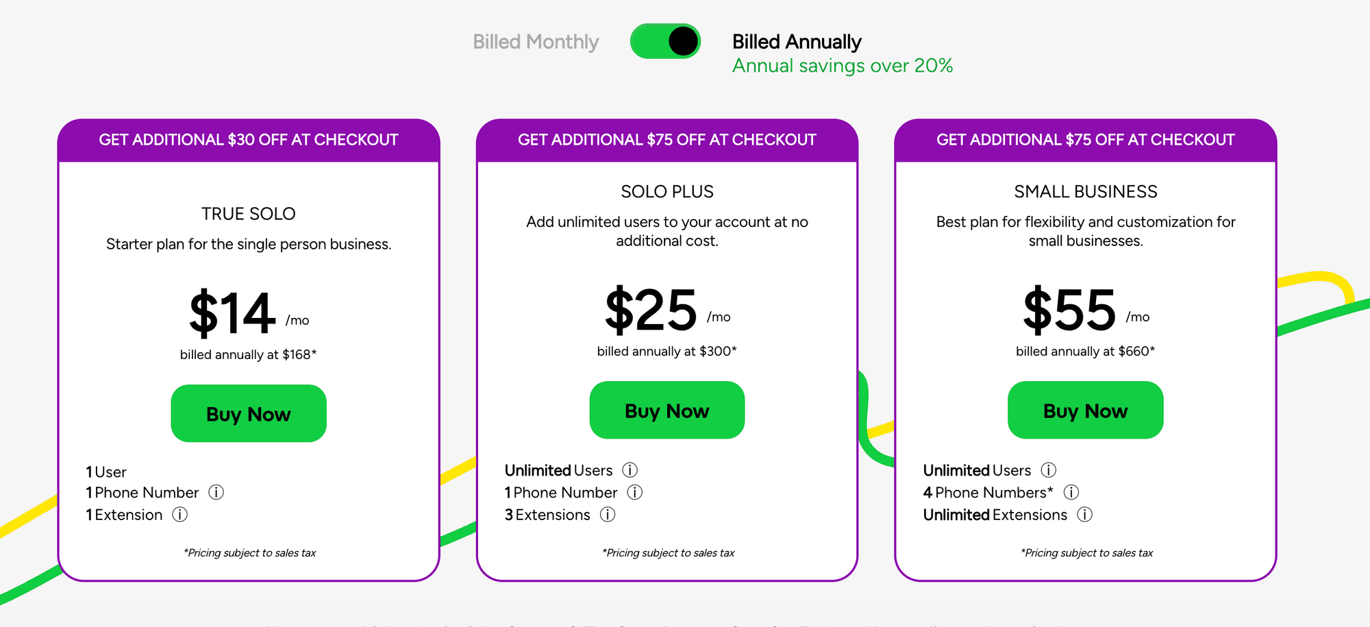Open info icon for Solo Plus Unlimited Users
The image size is (1370, 627).
[x=630, y=470]
